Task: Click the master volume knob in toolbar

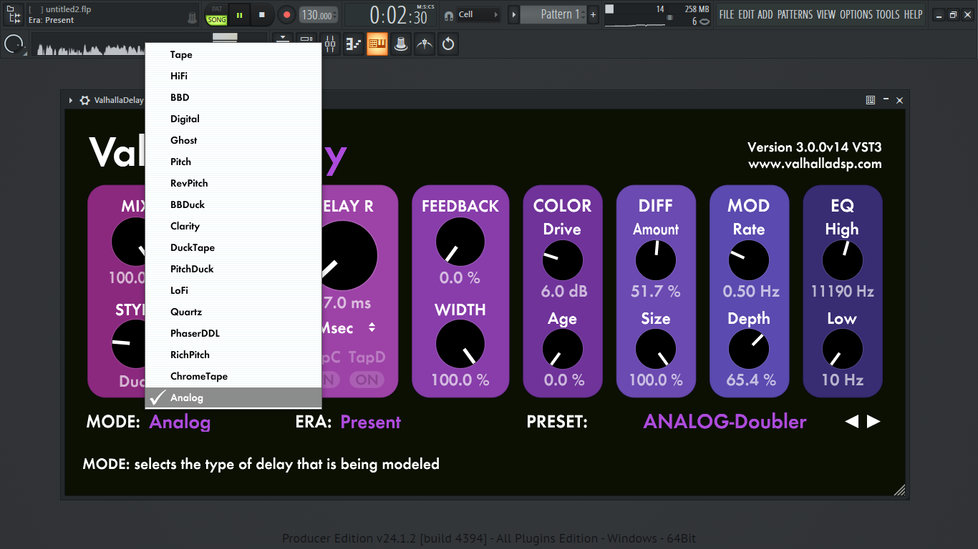Action: [x=14, y=44]
